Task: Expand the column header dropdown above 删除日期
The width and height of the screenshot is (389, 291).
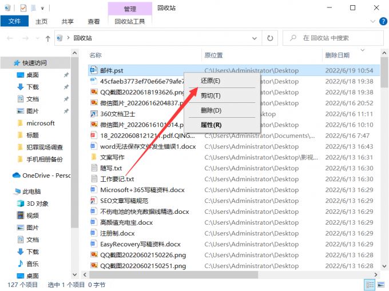Action: [x=363, y=50]
